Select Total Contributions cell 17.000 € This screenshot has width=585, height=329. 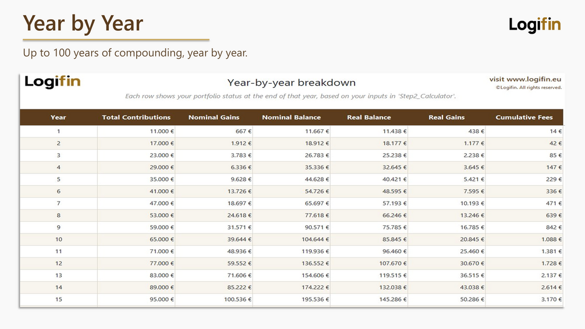(136, 143)
